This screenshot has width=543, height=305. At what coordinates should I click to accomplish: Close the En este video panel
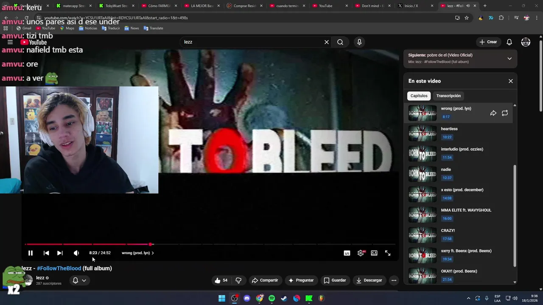[511, 81]
